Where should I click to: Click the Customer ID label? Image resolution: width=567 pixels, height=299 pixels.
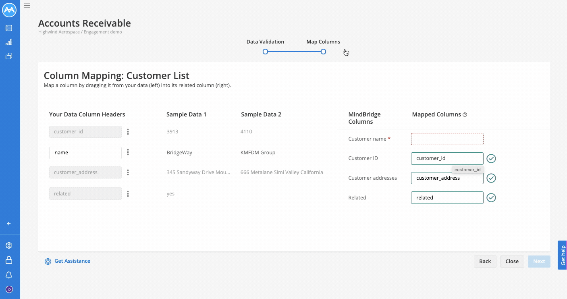click(x=363, y=158)
